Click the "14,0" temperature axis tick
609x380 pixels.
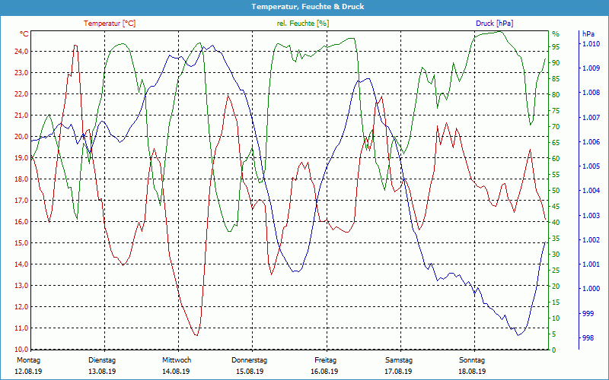(21, 264)
